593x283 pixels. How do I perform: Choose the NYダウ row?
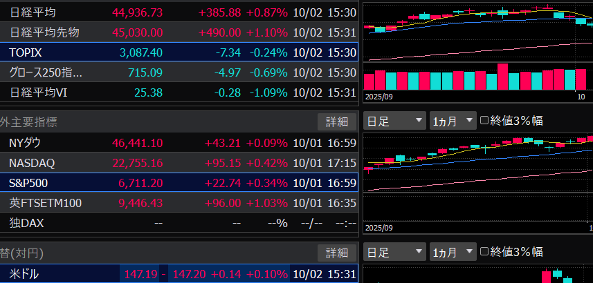coord(179,143)
